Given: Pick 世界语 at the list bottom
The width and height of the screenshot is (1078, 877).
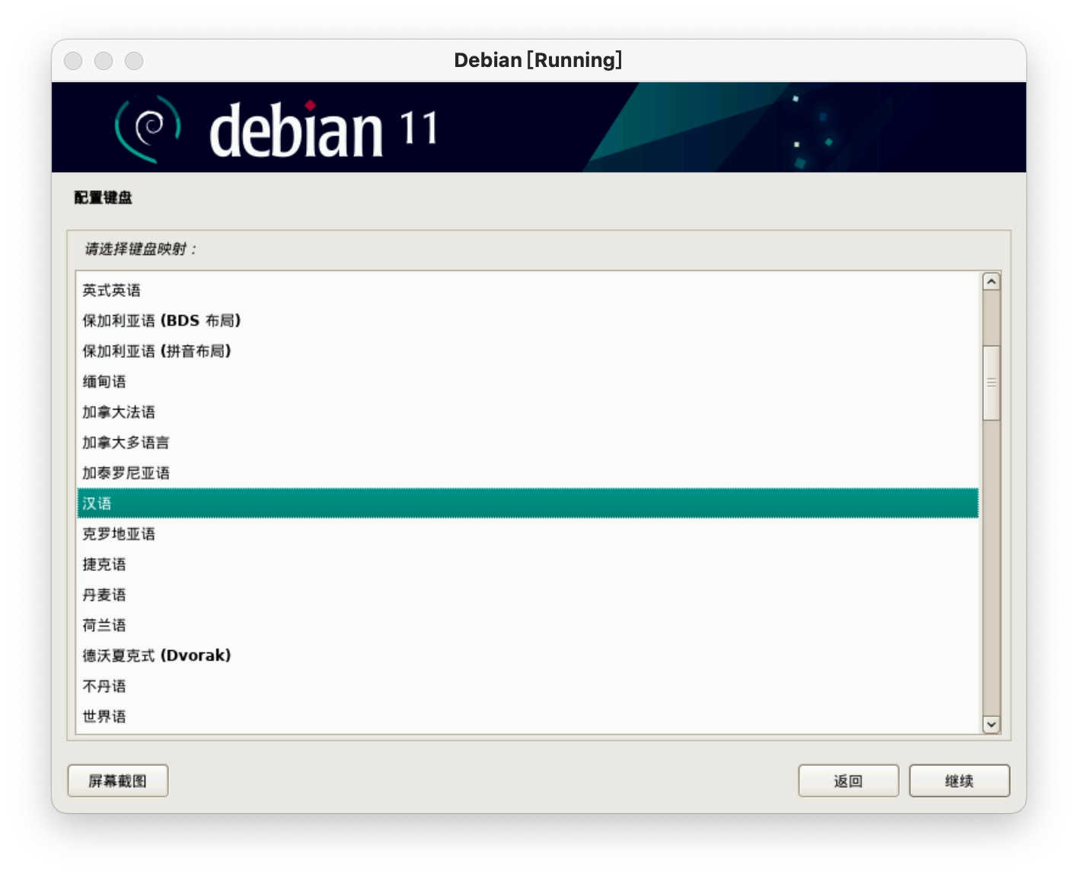Looking at the screenshot, I should click(528, 716).
